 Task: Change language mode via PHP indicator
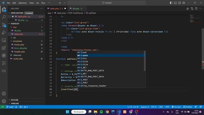pyautogui.click(x=167, y=107)
